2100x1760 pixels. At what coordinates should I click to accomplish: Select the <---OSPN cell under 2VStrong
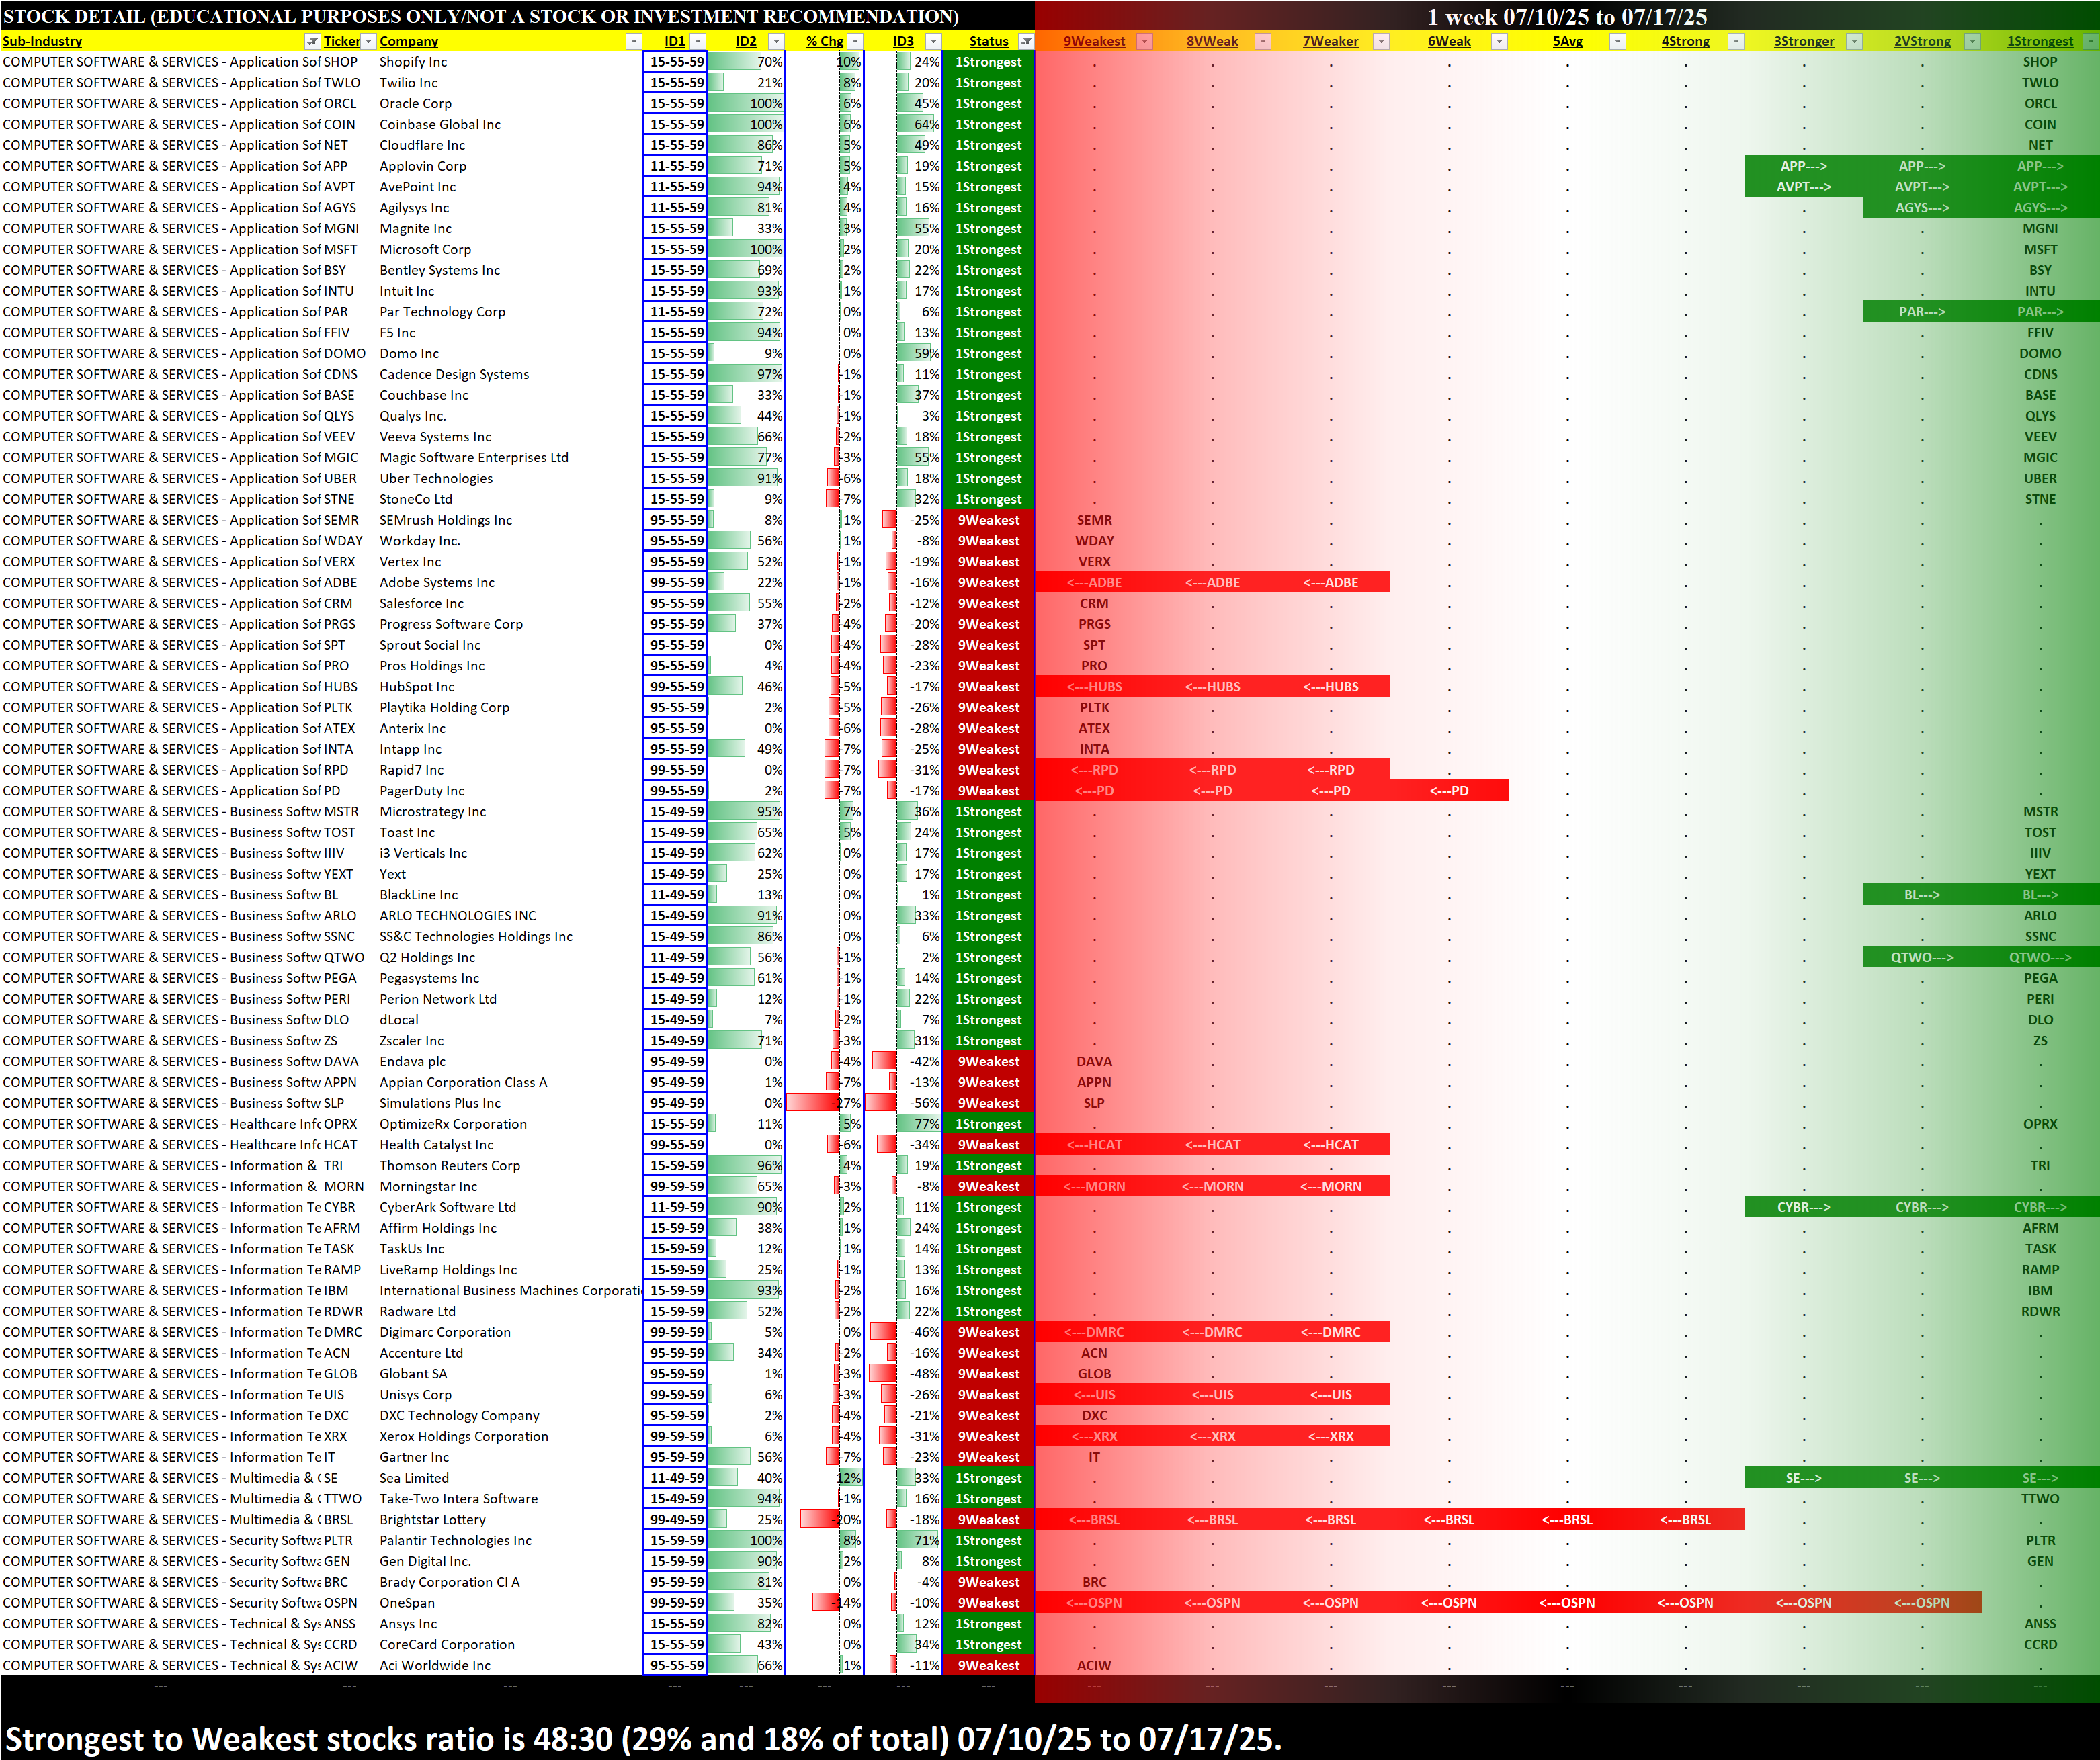(x=1921, y=1603)
